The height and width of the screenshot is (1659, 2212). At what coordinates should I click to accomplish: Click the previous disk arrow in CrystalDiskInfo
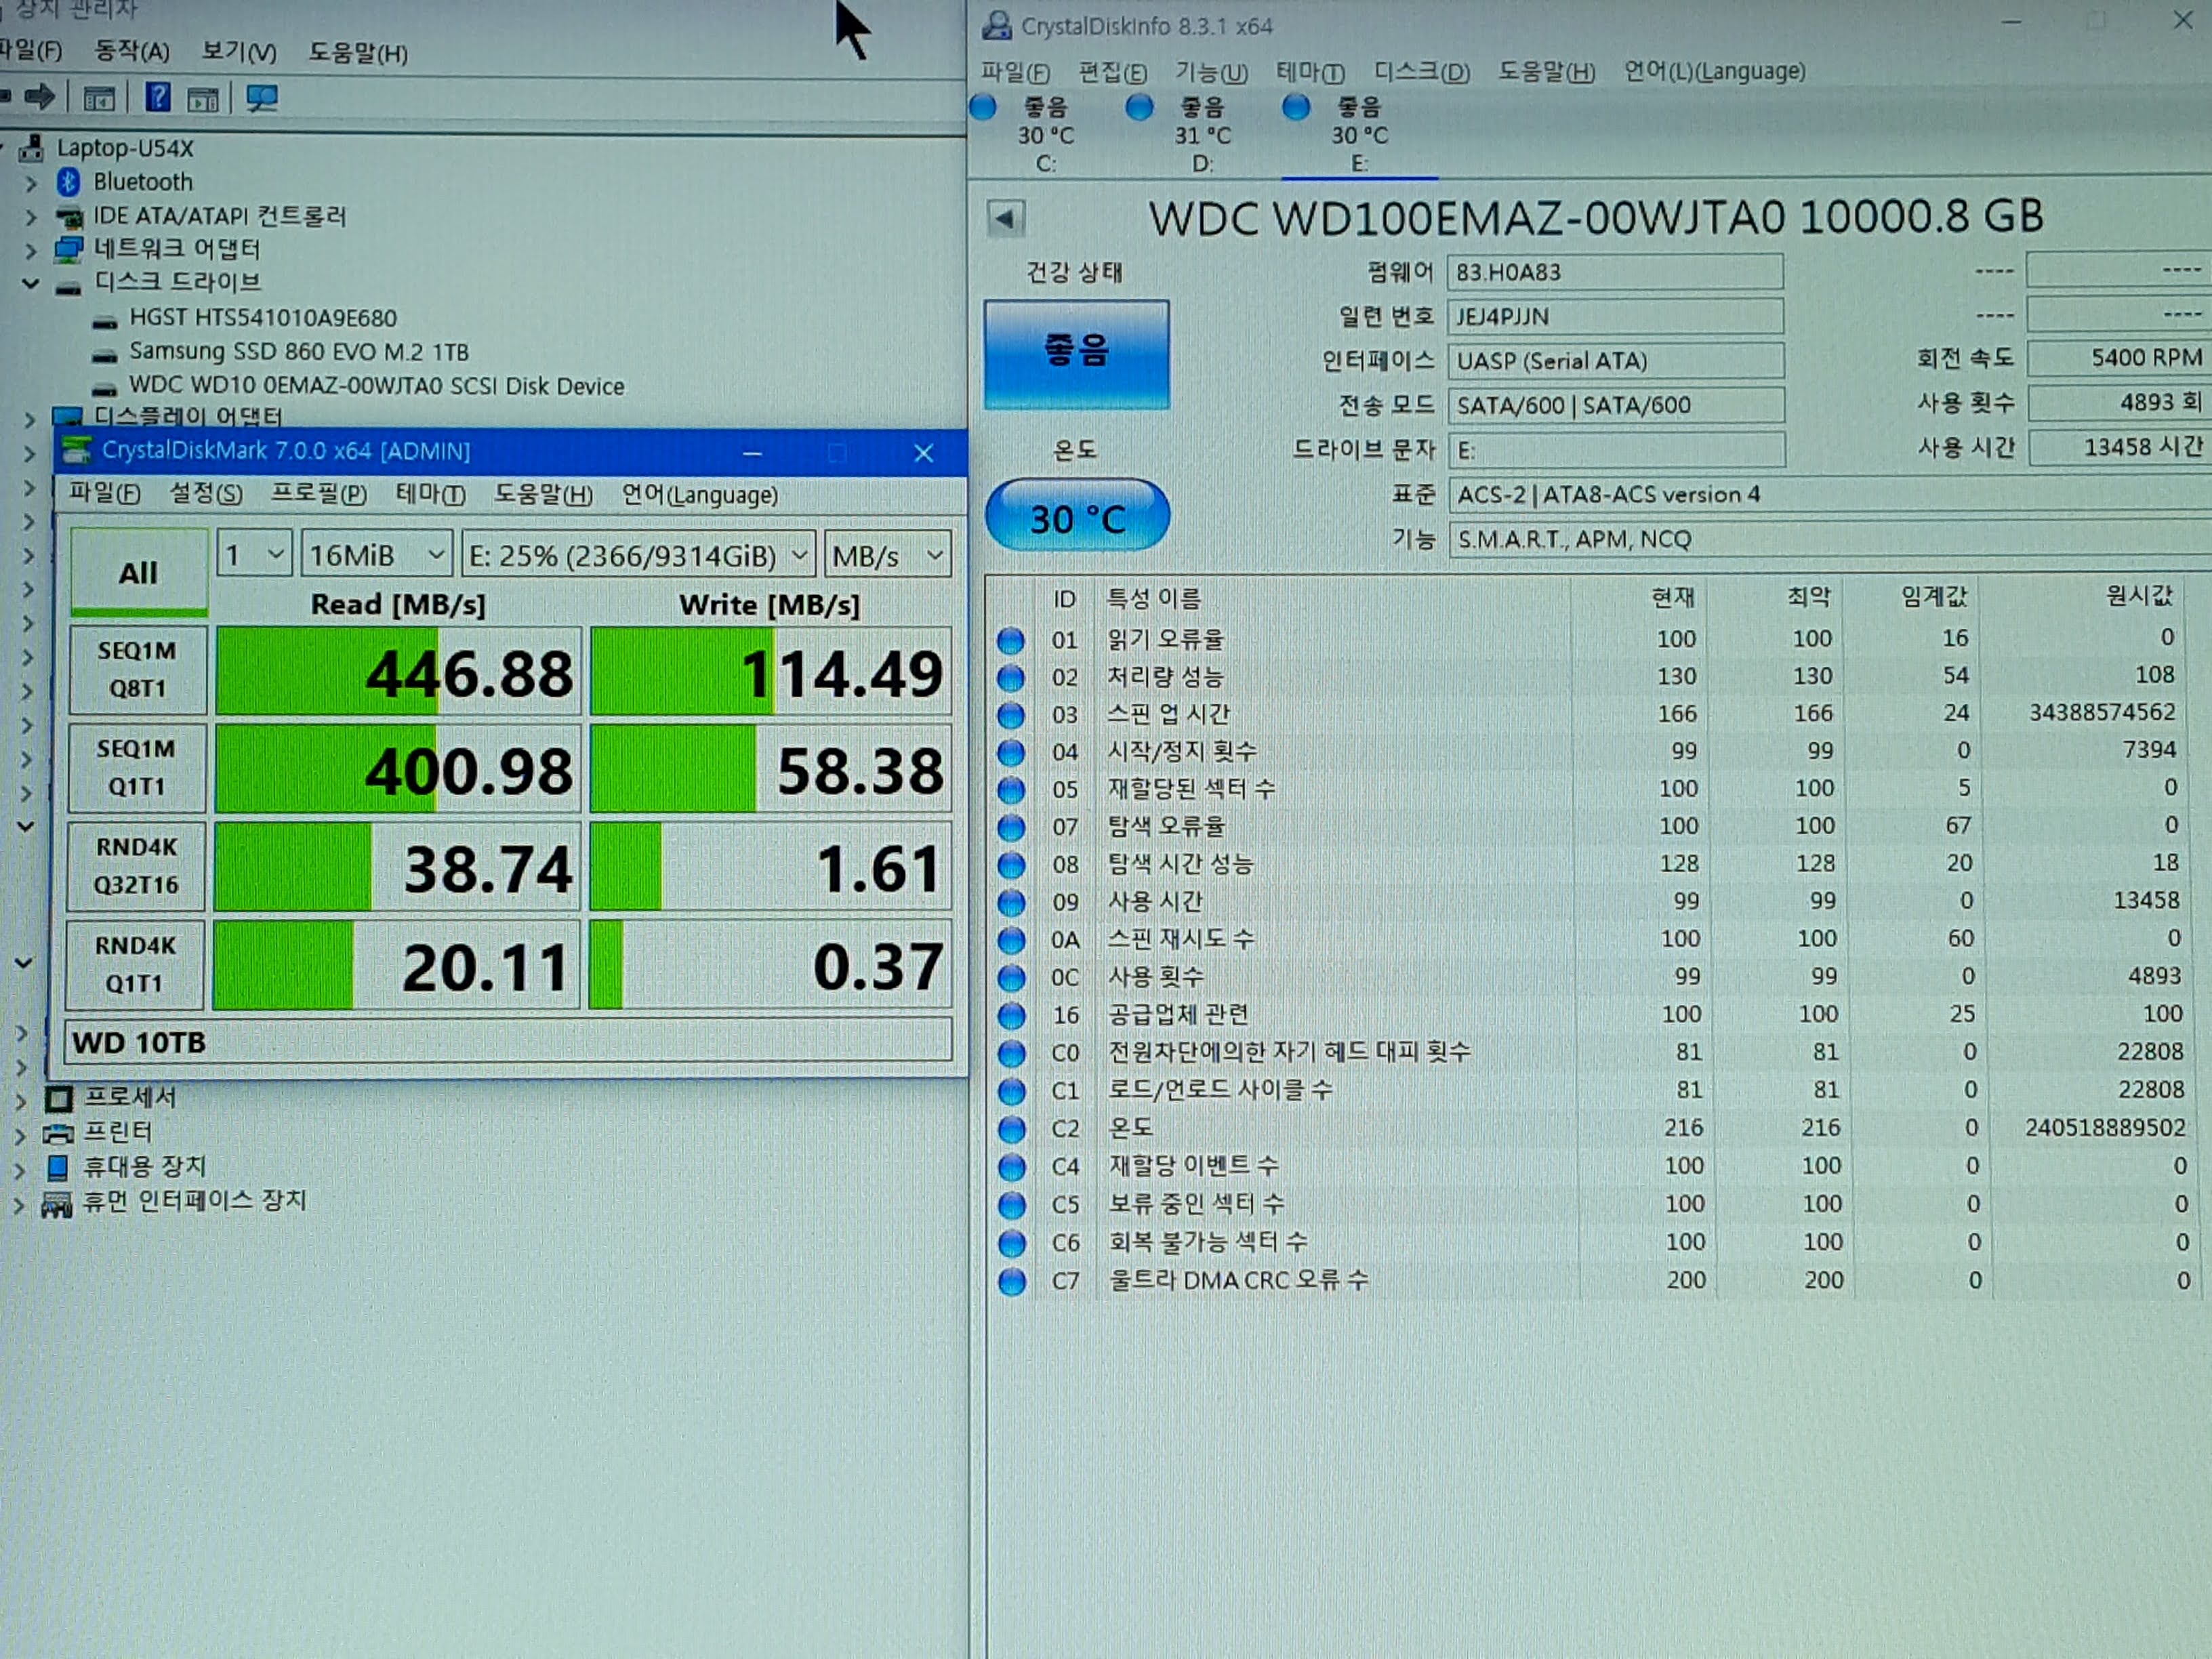(x=1006, y=218)
